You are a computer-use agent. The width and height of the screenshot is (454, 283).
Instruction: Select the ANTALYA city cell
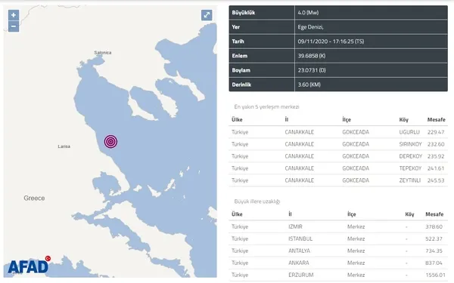[299, 251]
